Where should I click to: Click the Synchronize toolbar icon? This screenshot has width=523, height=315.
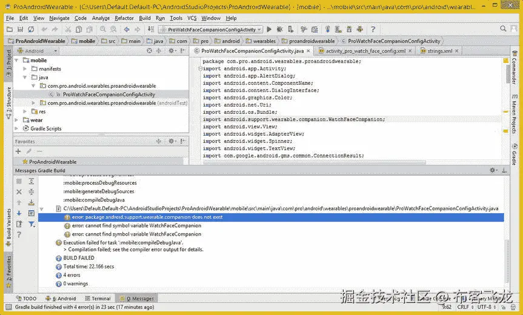[31, 29]
